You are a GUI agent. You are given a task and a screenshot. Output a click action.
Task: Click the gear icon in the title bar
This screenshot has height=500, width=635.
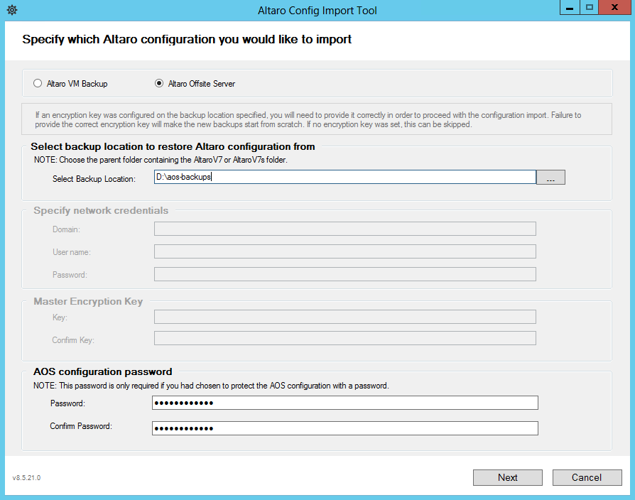[10, 10]
